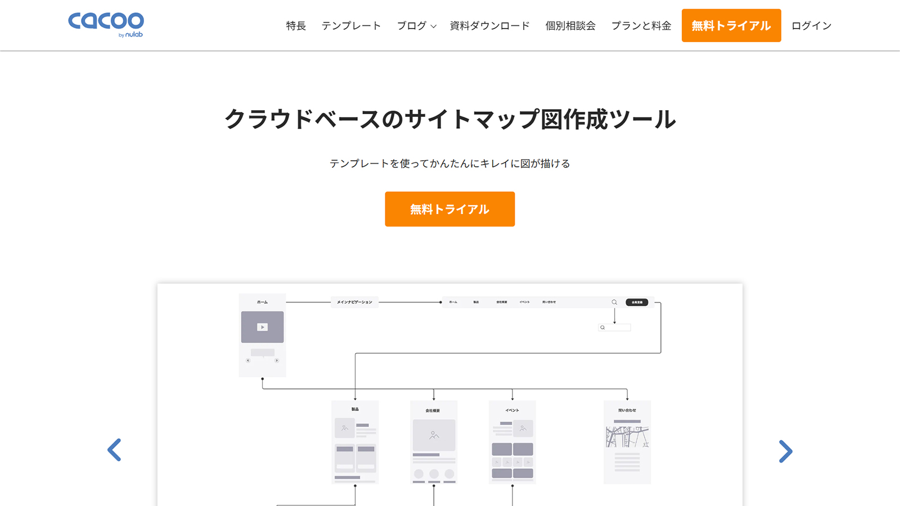Click the Cacoo by nulab logo
The height and width of the screenshot is (506, 900).
coord(106,25)
